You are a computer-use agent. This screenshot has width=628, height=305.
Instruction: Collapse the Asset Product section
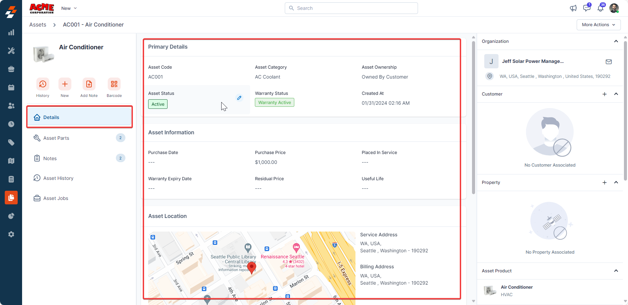[x=616, y=271]
